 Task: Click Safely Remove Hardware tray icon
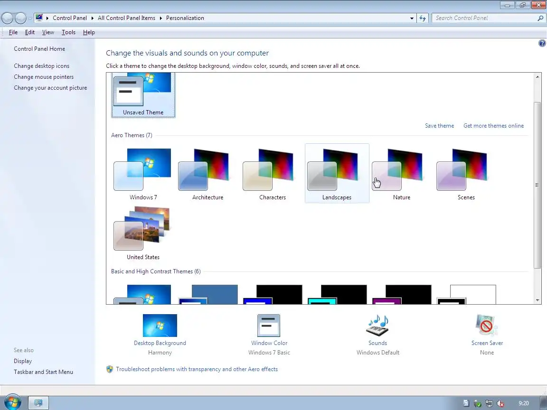[x=477, y=403]
